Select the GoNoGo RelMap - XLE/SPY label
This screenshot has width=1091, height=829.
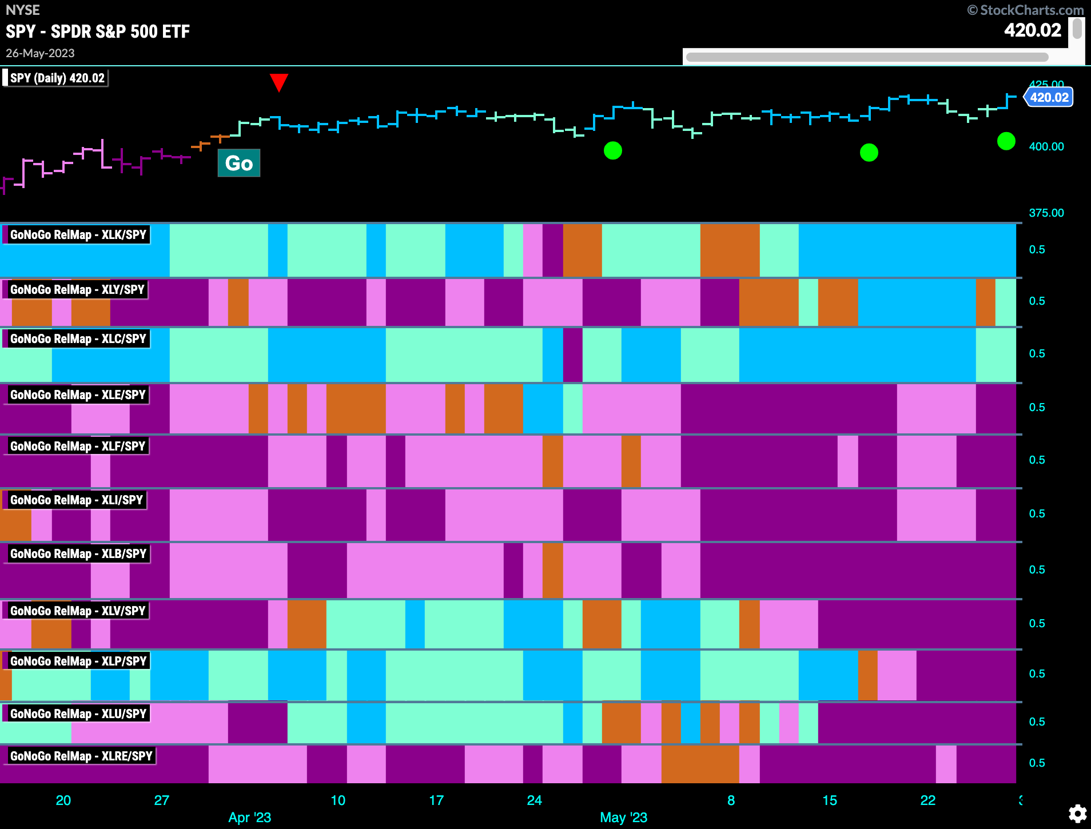pyautogui.click(x=76, y=394)
